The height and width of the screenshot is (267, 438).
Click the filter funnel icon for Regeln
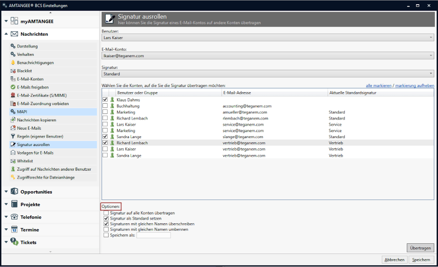coord(13,136)
